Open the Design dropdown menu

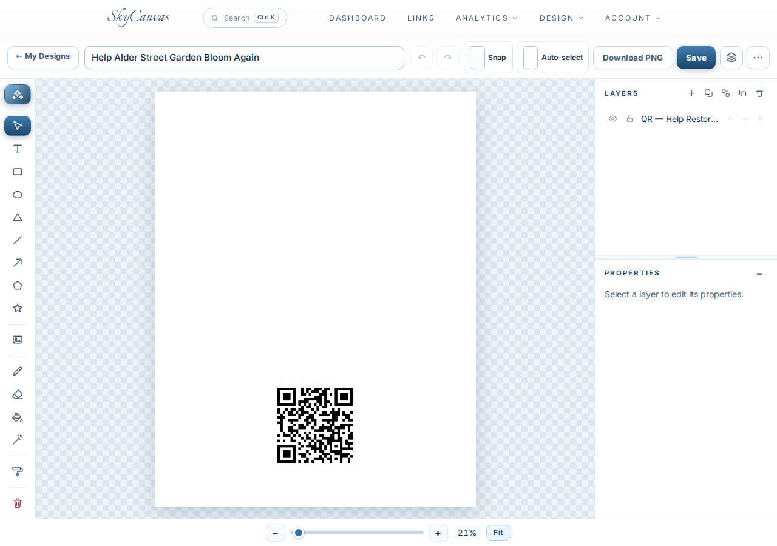point(562,18)
